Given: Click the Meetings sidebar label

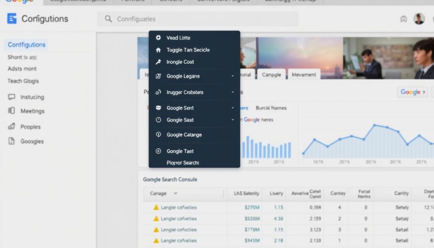Looking at the screenshot, I should coord(32,111).
